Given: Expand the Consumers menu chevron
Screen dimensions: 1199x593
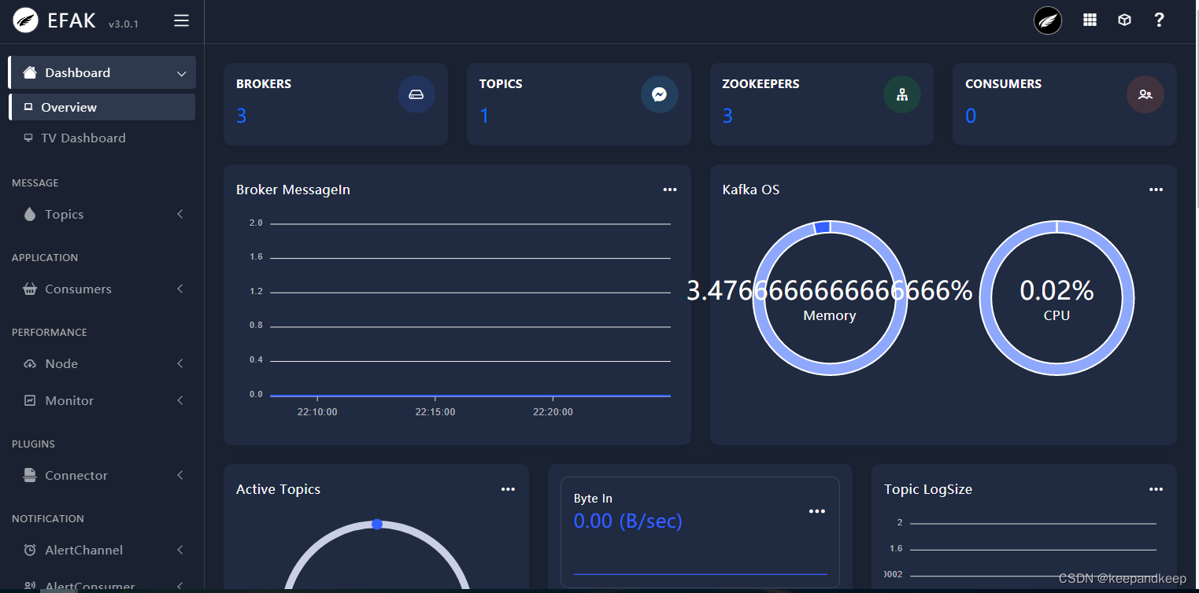Looking at the screenshot, I should [180, 289].
